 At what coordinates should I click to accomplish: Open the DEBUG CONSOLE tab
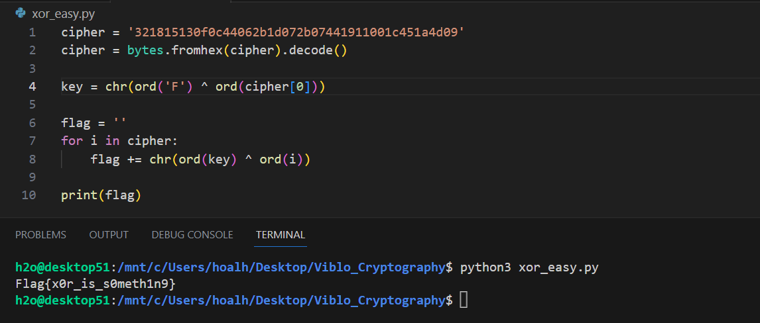(x=192, y=234)
